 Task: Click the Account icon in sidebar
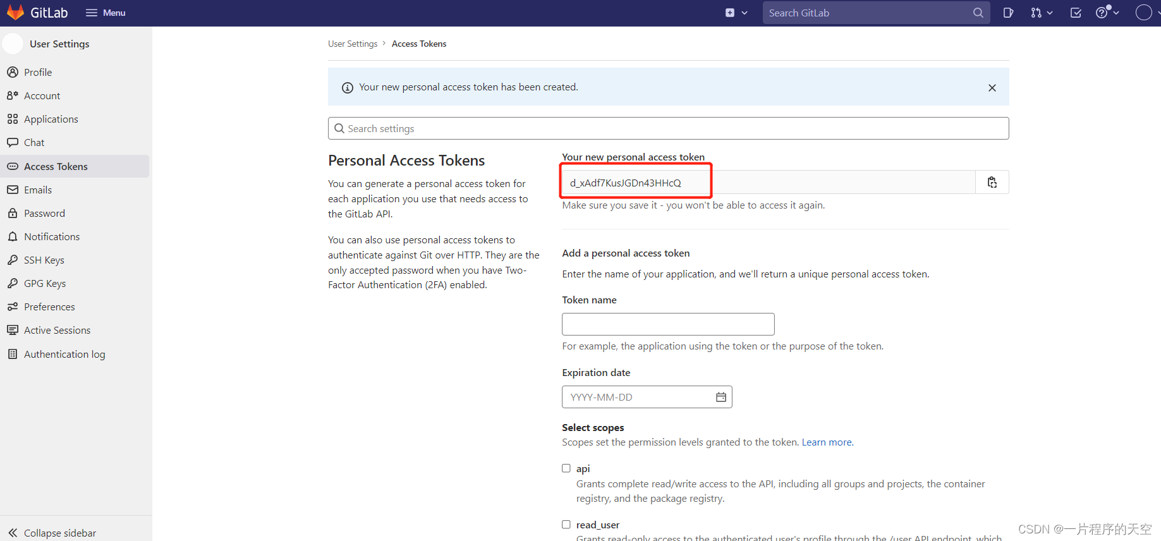[x=13, y=95]
